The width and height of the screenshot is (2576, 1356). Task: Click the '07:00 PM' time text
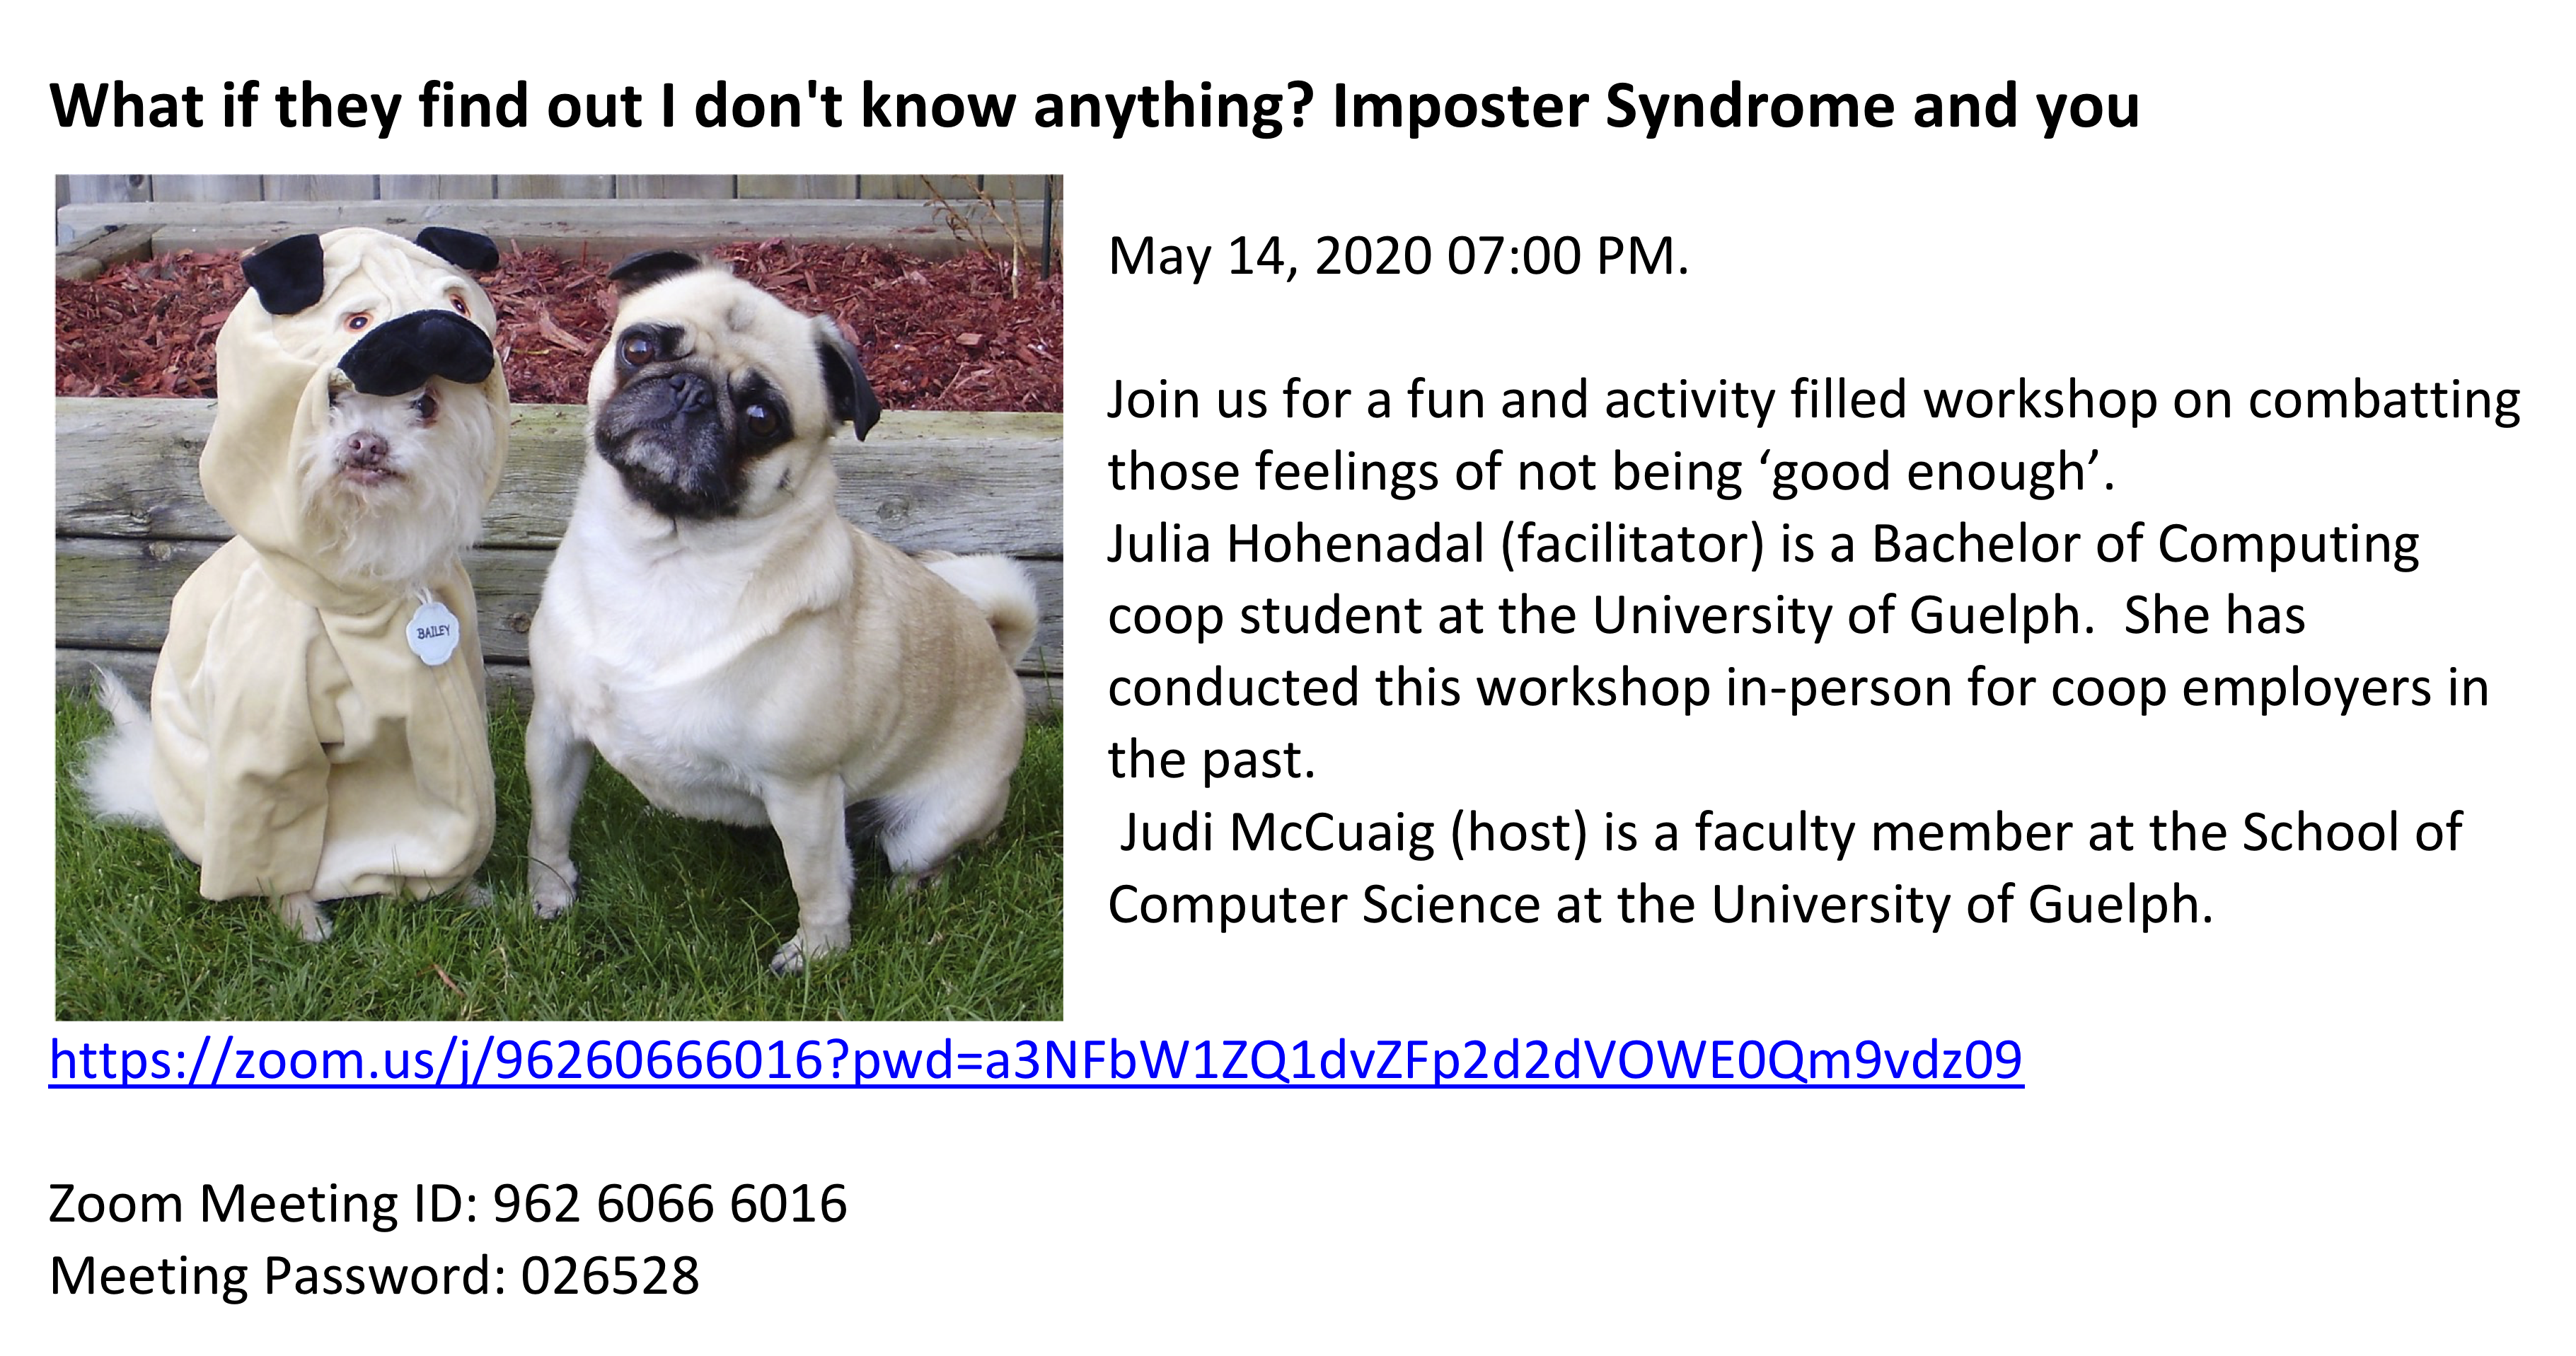pyautogui.click(x=1567, y=256)
